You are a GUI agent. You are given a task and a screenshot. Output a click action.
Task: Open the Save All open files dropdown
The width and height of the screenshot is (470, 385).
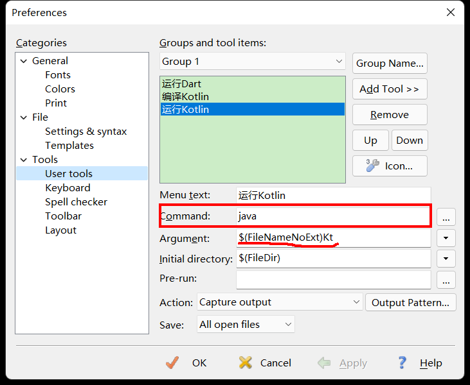[288, 325]
